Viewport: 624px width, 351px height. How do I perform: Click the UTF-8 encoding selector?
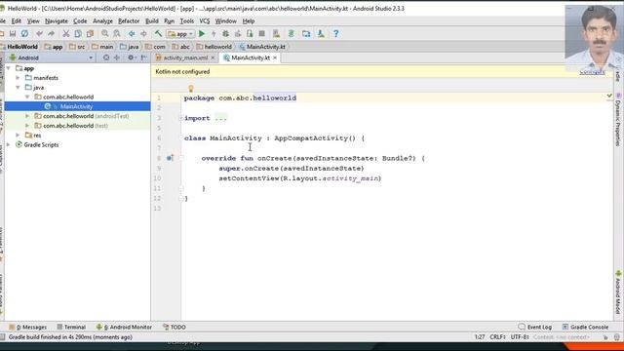click(x=520, y=337)
